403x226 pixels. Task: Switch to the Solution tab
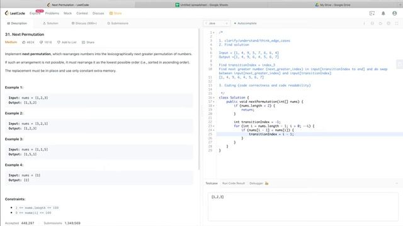tap(50, 23)
